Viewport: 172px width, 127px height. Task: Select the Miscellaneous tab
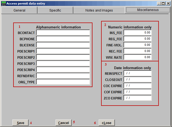[148, 10]
